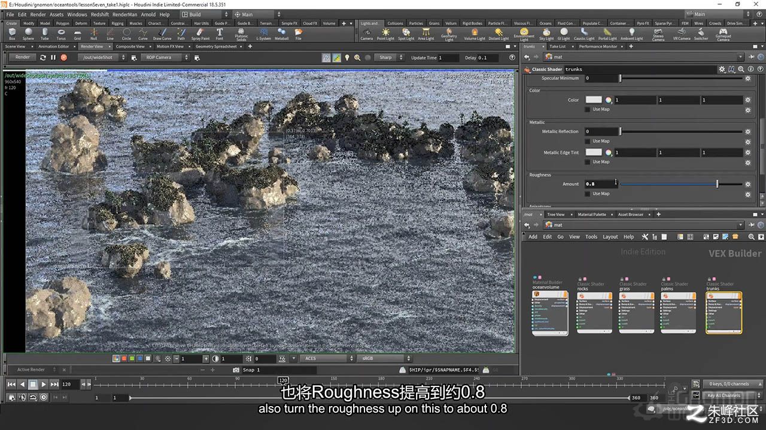The image size is (766, 430).
Task: Open the Render menu
Action: (x=38, y=14)
